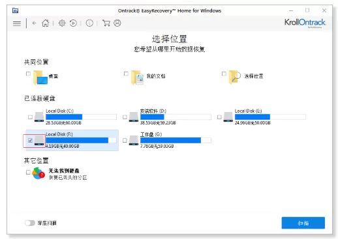Screen dimensions: 338x239
Task: Check the choose location checkbox
Action: point(224,74)
